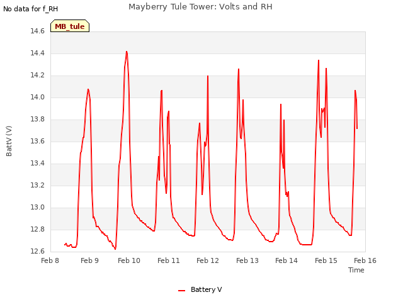Screen dimensions: 403x302
Task: Click the red Battery V legend swatch
Action: point(182,291)
